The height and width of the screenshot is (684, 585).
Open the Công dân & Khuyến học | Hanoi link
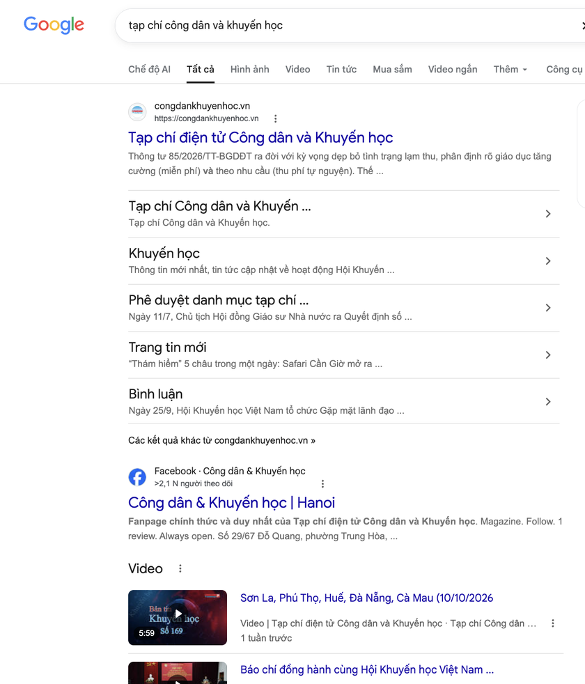[x=232, y=502]
